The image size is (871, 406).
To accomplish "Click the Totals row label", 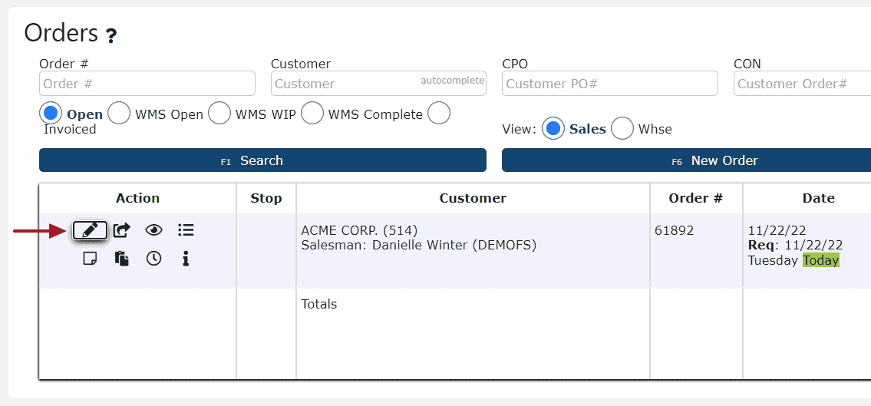I will 318,304.
